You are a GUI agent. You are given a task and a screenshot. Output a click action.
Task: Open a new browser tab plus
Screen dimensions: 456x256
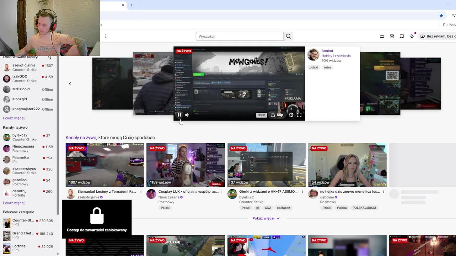(x=131, y=5)
